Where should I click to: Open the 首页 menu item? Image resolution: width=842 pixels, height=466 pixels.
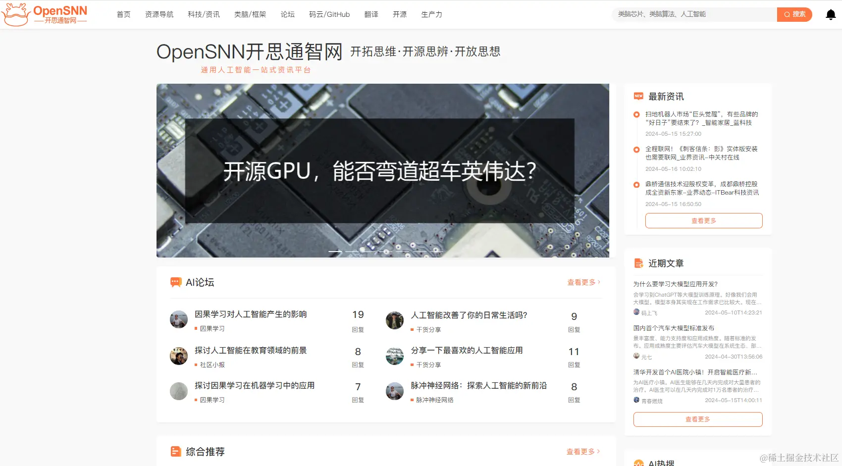pos(123,14)
